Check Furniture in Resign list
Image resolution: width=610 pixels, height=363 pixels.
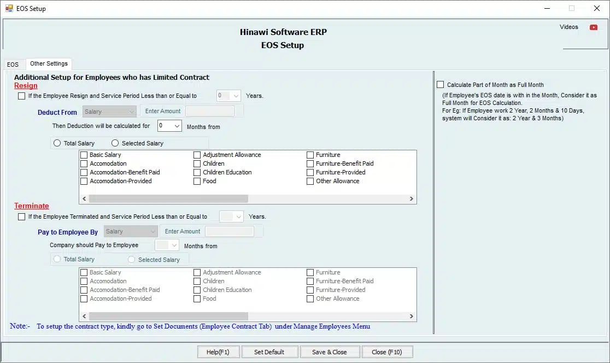[310, 155]
